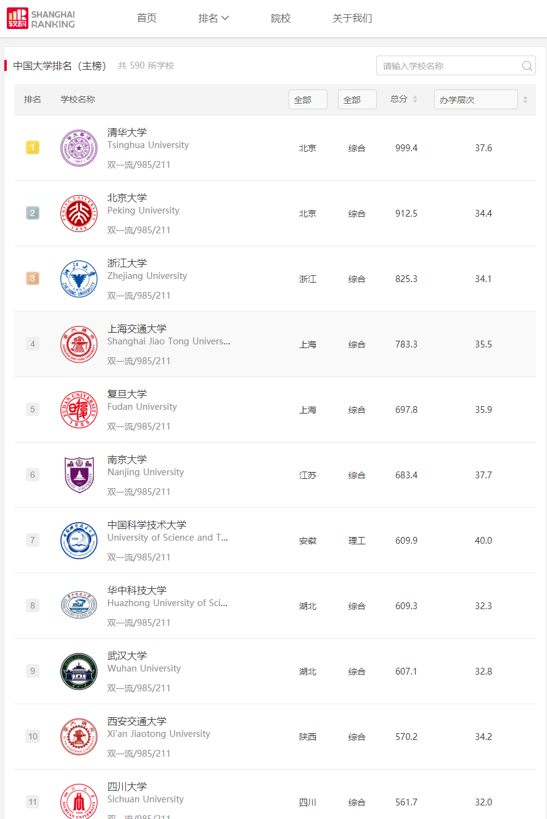The height and width of the screenshot is (819, 547).
Task: Click Fudan University's crest icon
Action: click(79, 410)
